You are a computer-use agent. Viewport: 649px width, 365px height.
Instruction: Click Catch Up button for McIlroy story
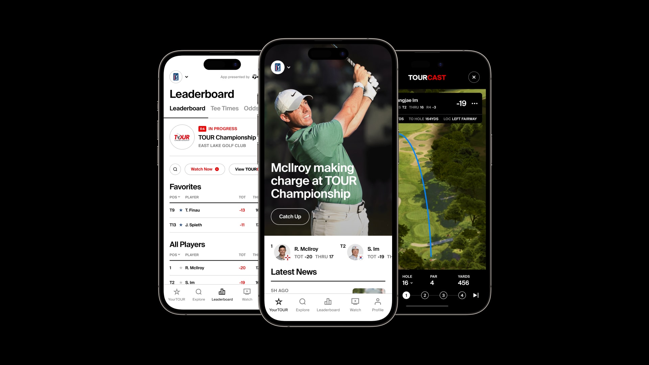pyautogui.click(x=290, y=217)
